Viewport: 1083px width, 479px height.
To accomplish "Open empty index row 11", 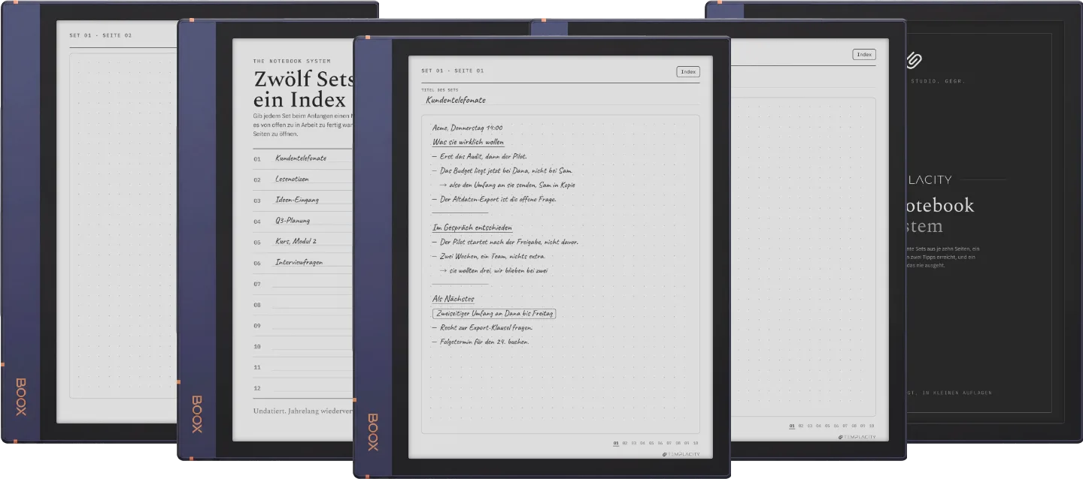I will click(303, 367).
